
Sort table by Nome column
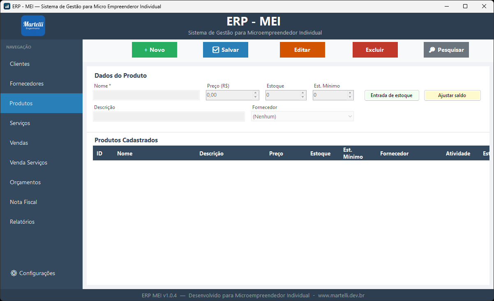point(155,153)
